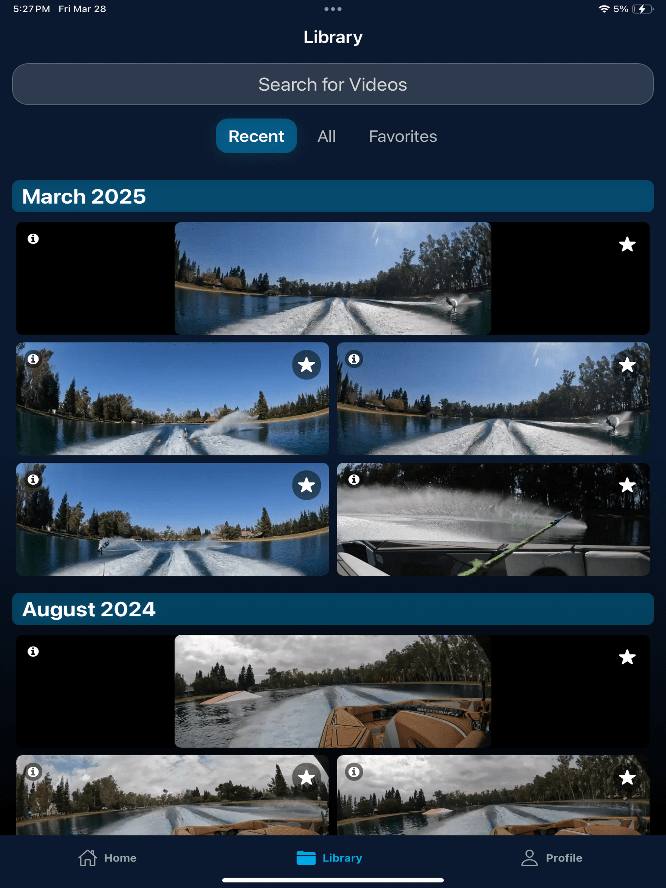Tap the battery charging indicator
Image resolution: width=666 pixels, height=888 pixels.
pyautogui.click(x=643, y=9)
